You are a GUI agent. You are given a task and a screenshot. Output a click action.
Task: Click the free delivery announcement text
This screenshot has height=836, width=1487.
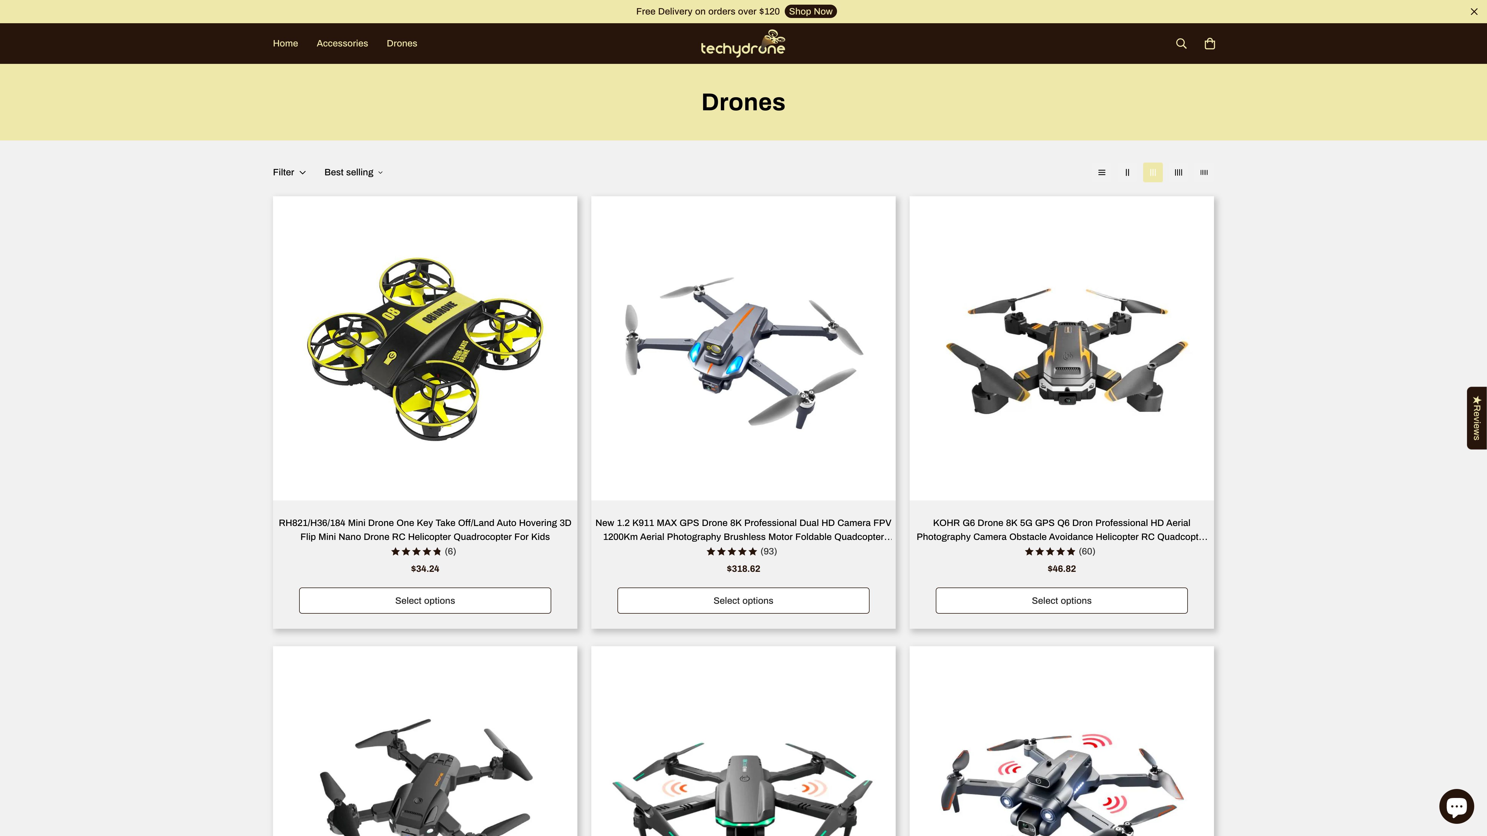pos(708,12)
